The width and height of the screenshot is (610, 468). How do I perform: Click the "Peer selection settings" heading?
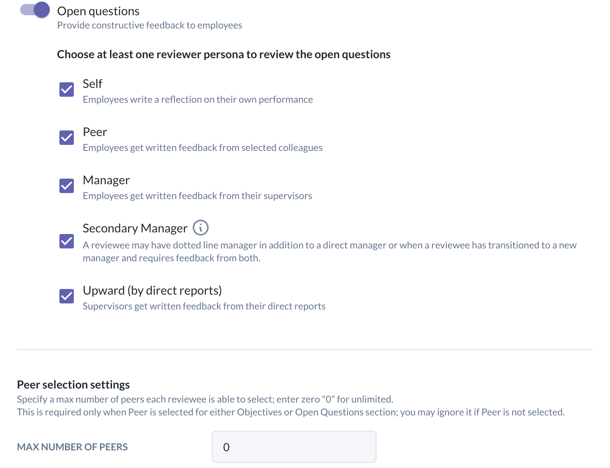(x=73, y=385)
